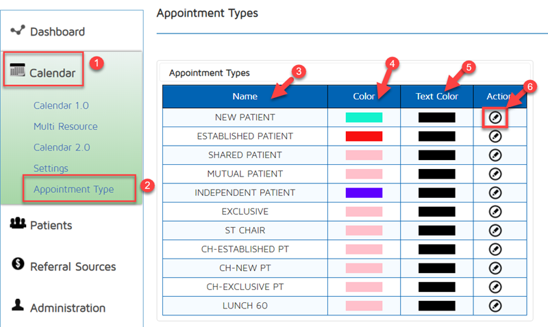Click the red ESTABLISHED PATIENT color swatch

pos(364,136)
